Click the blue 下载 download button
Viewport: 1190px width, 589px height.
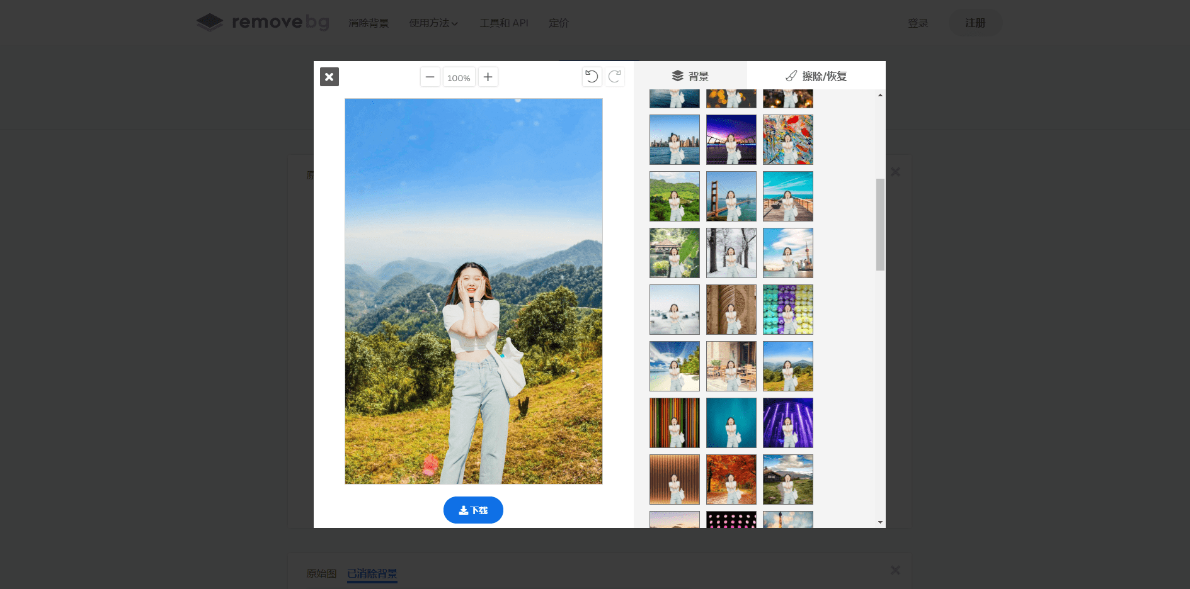(x=473, y=510)
